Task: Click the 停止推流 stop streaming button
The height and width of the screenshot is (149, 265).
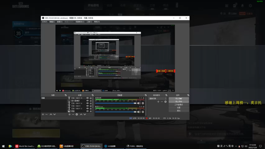Action: click(179, 98)
